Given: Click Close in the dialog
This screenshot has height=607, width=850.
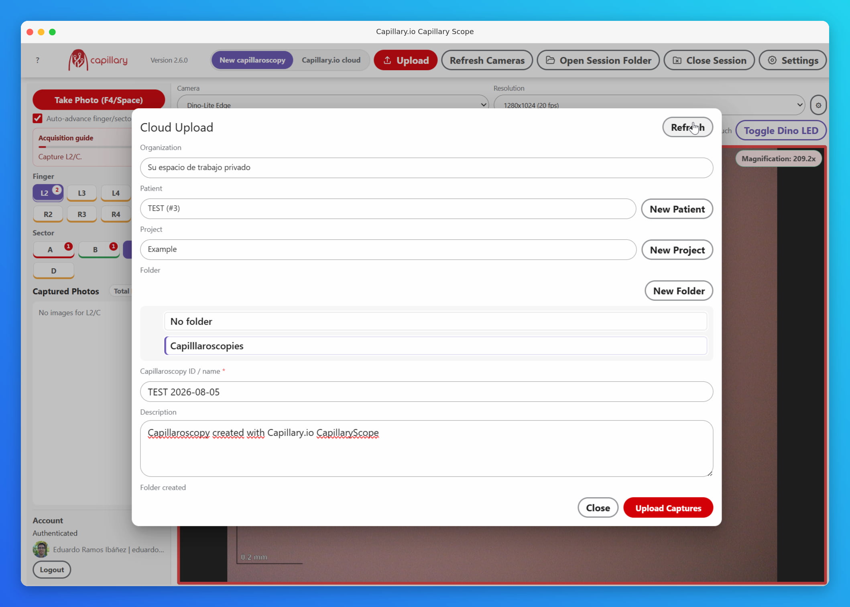Looking at the screenshot, I should coord(598,508).
